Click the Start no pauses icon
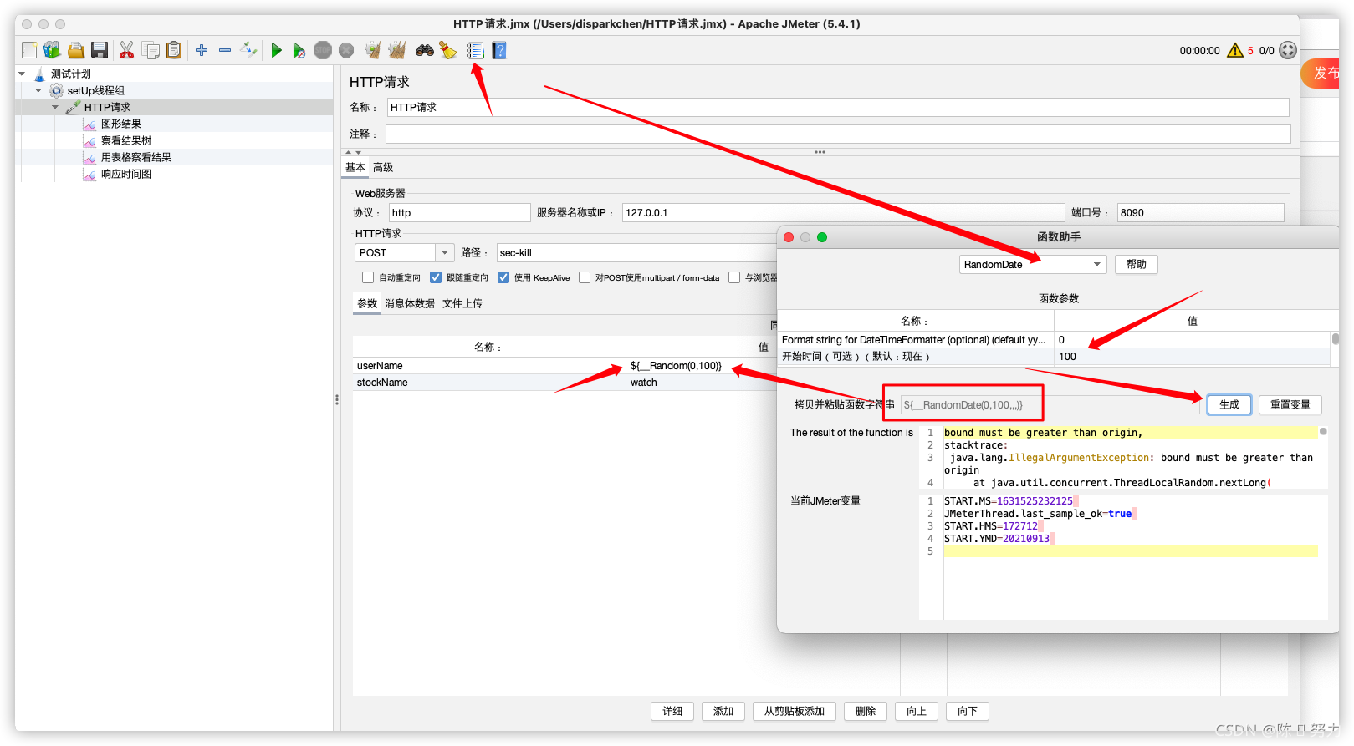This screenshot has height=746, width=1354. click(299, 50)
